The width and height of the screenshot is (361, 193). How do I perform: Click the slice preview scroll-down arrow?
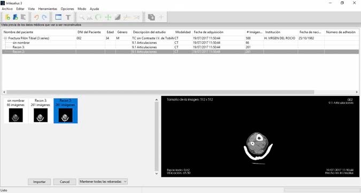pos(157,173)
